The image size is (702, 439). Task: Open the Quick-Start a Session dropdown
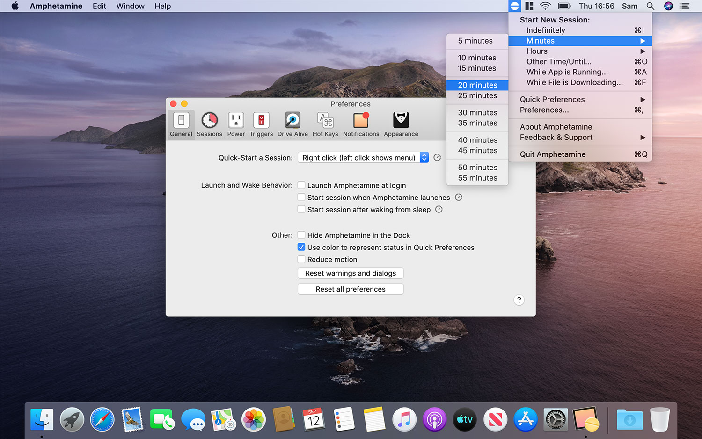[x=363, y=158]
